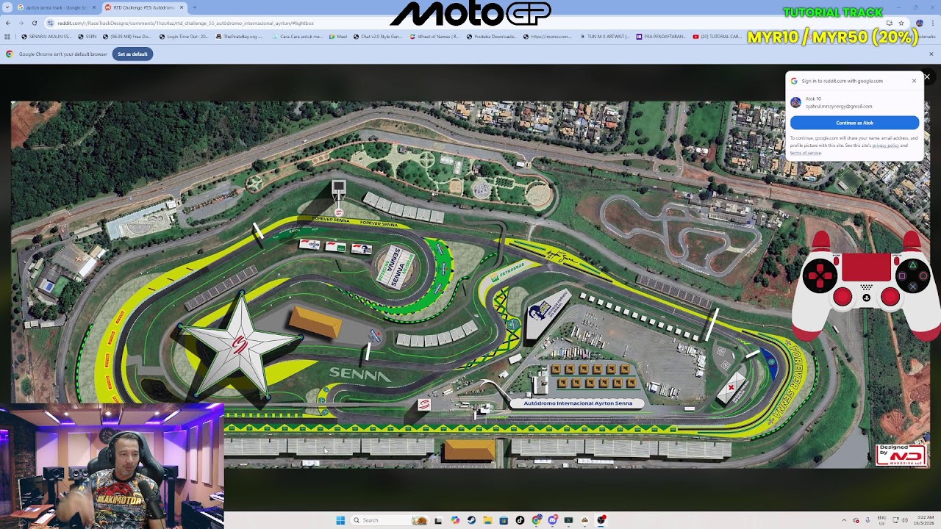Open the Chrome apps grid shortcut
Viewport: 941px width, 529px height.
[x=8, y=36]
